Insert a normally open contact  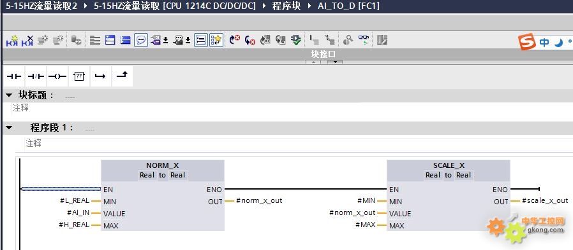pos(14,76)
